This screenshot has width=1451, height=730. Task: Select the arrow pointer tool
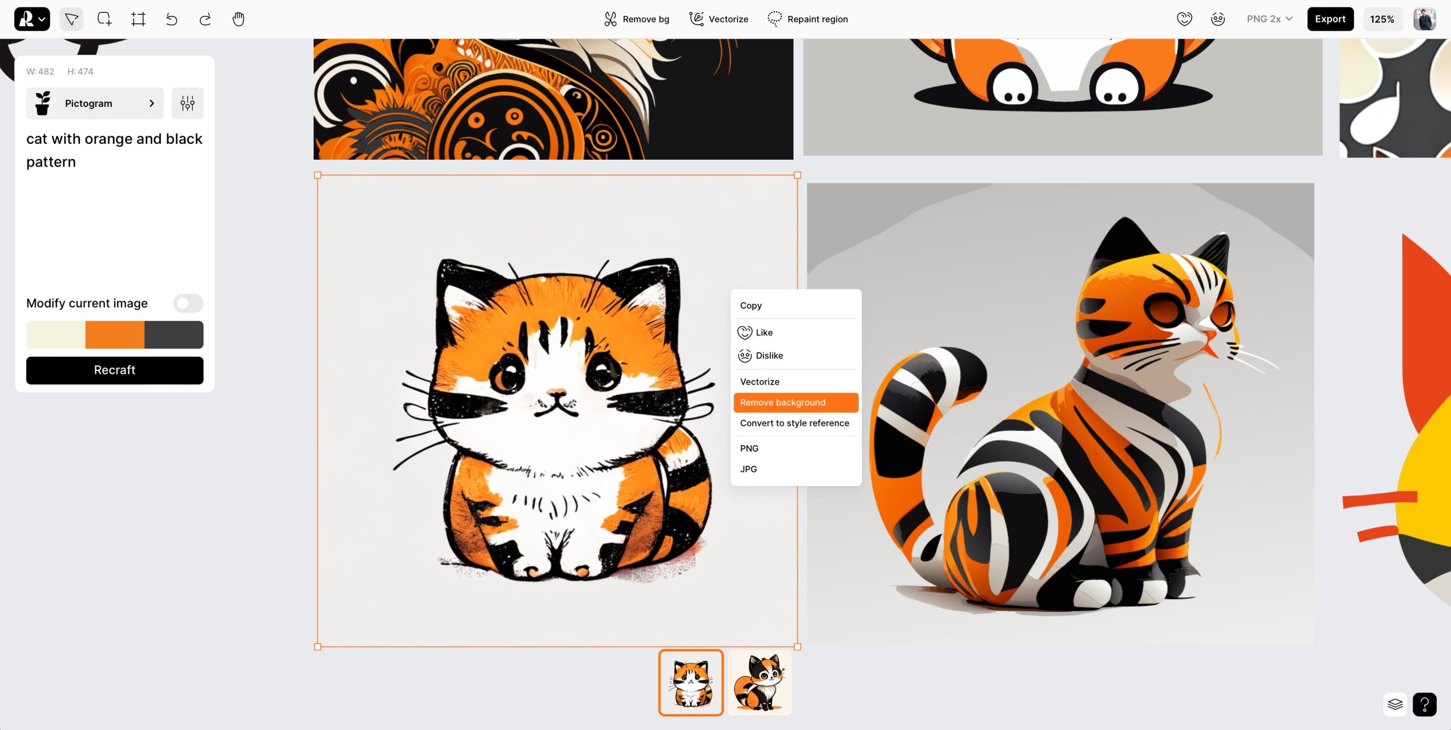point(71,19)
